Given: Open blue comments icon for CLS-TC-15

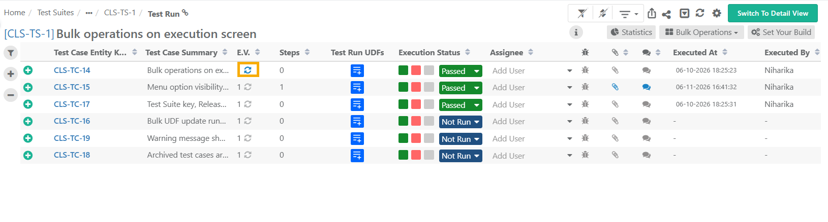Looking at the screenshot, I should [x=646, y=87].
